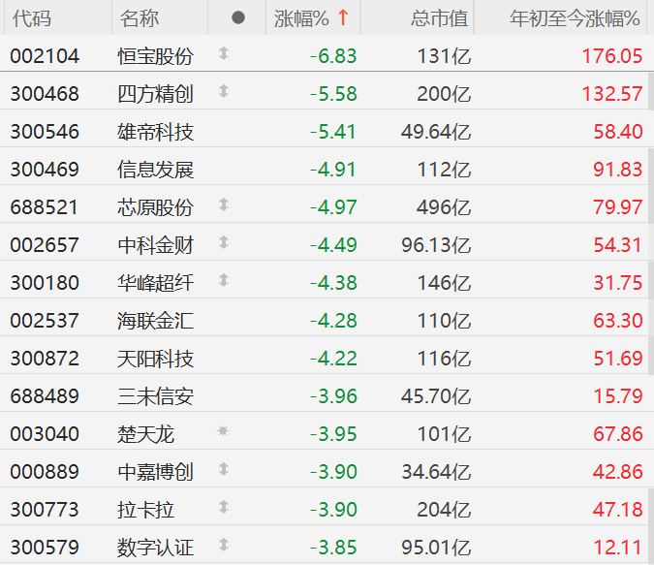Image resolution: width=654 pixels, height=565 pixels.
Task: Click the -3.85 change value
Action: (x=333, y=547)
